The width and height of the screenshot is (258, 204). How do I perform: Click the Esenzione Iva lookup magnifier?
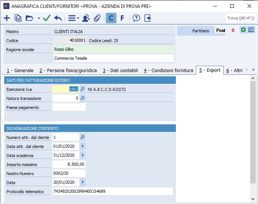coord(83,89)
